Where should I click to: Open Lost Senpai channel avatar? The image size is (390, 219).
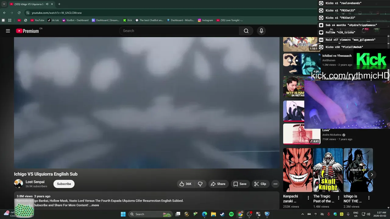18,184
